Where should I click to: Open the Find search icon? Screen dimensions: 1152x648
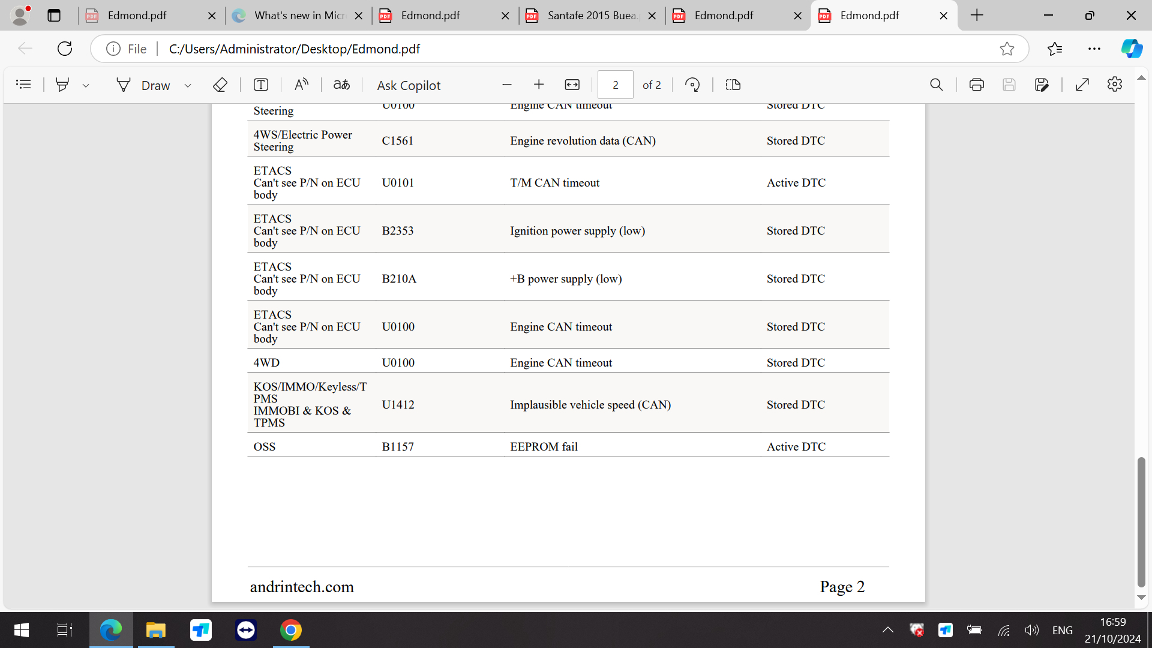(x=936, y=85)
